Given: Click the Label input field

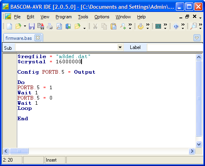Looking at the screenshot, I should [175, 47].
